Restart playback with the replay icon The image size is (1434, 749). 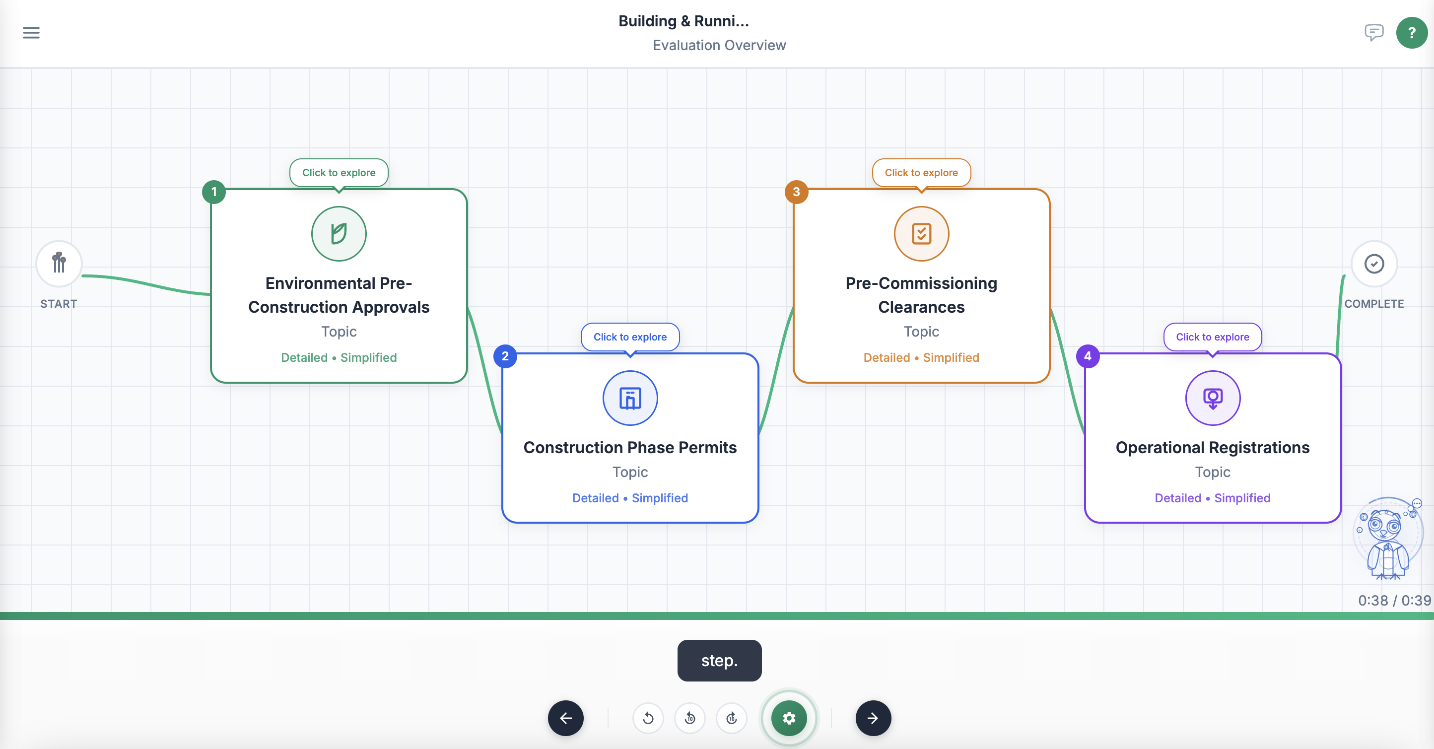(x=648, y=718)
